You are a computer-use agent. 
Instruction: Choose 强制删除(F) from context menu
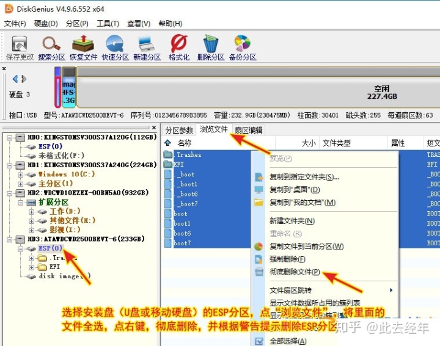[287, 259]
